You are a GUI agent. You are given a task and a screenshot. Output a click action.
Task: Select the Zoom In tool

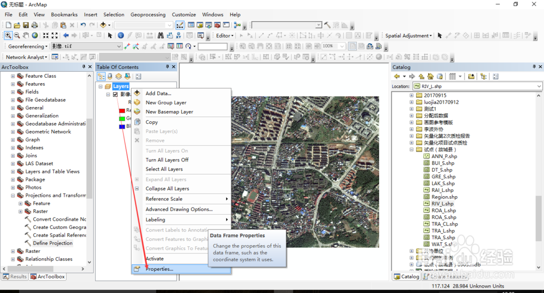coord(8,35)
